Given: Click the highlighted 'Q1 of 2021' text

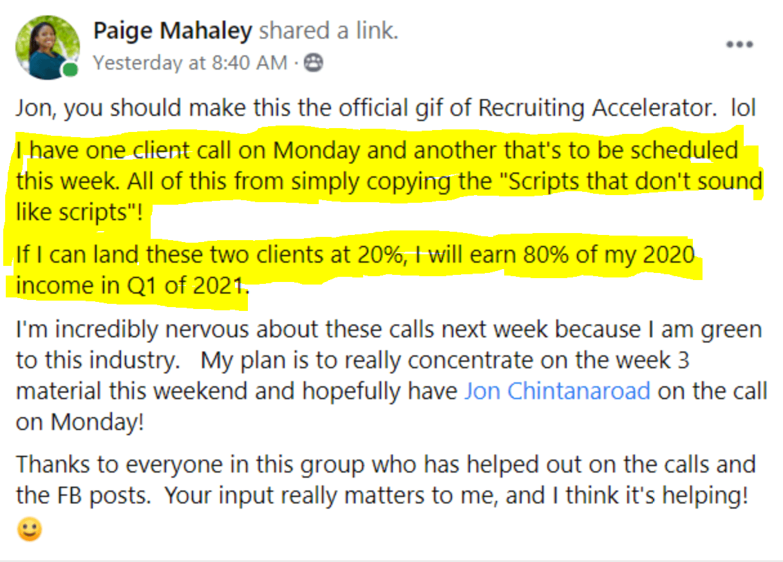Looking at the screenshot, I should (184, 286).
